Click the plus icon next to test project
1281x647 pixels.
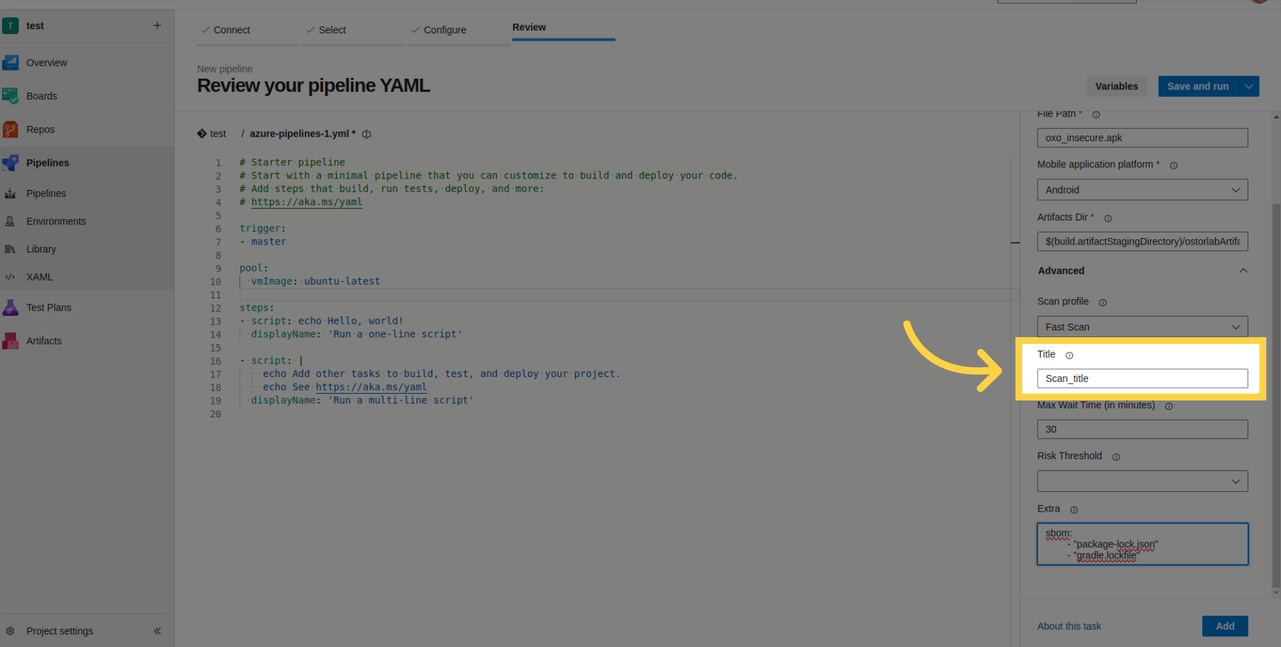(157, 25)
